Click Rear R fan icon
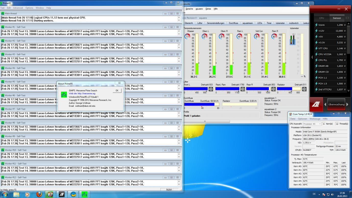 point(273,89)
